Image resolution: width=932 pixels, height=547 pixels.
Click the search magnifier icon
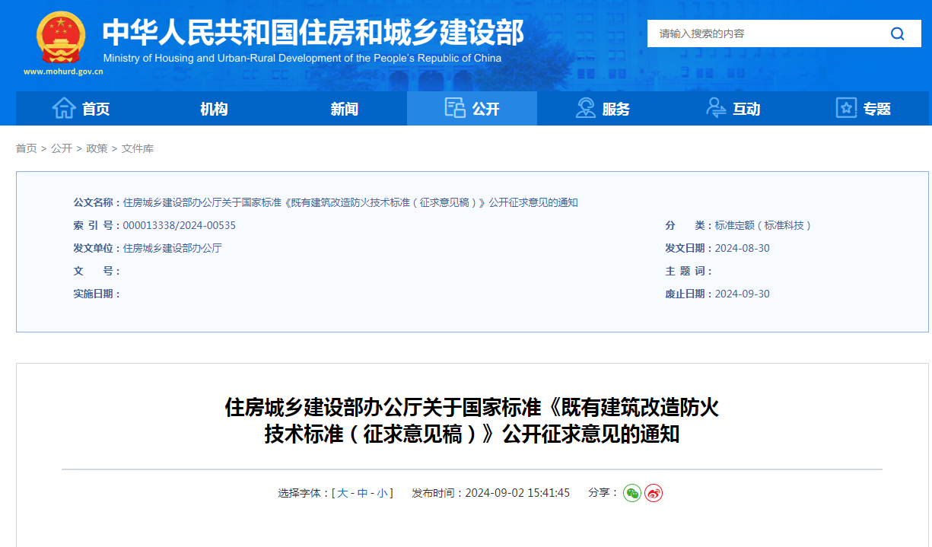(898, 33)
